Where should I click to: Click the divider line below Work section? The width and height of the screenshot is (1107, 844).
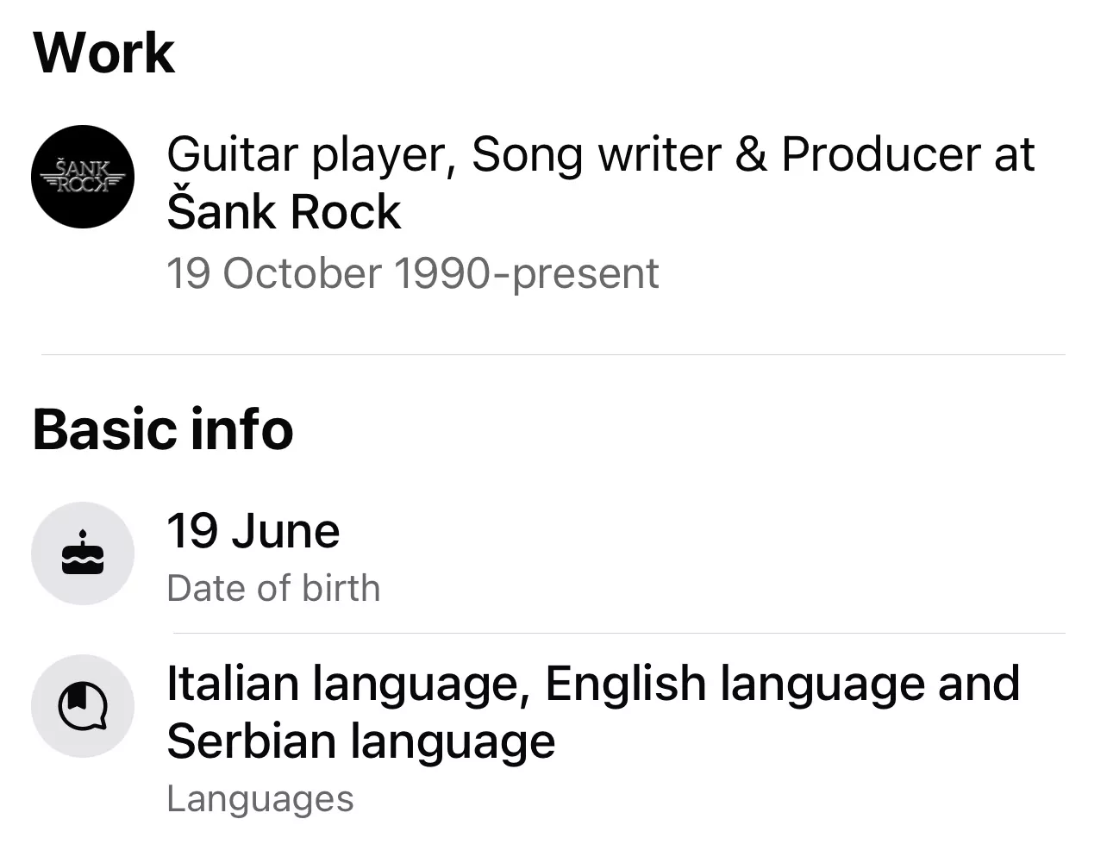(x=553, y=354)
